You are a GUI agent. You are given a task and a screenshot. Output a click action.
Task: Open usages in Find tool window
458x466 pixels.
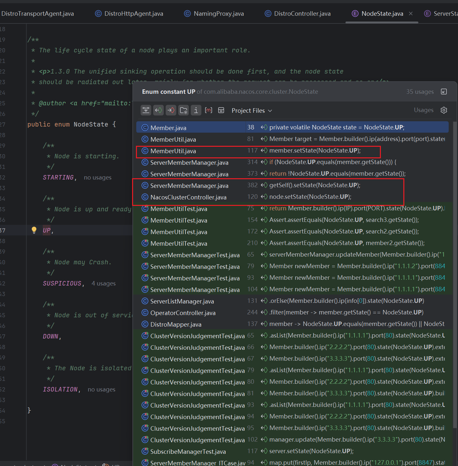pyautogui.click(x=444, y=92)
